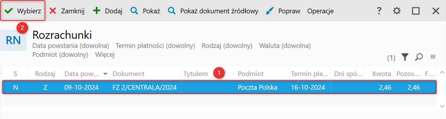The height and width of the screenshot is (119, 446).
Task: Click the scrollbar up arrow
Action: tap(442, 72)
